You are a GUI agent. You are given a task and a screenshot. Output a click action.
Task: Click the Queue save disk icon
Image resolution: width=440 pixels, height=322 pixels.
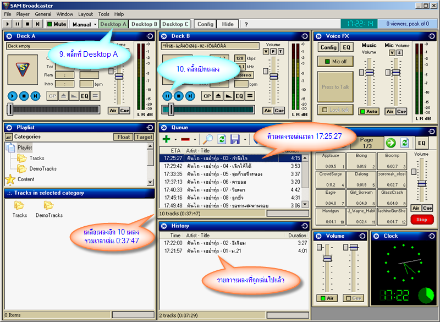[x=235, y=139]
